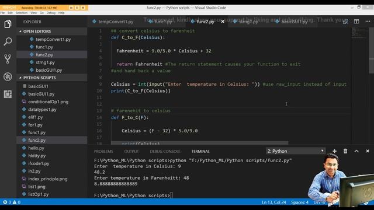
Task: Open the Extensions view
Action: (8, 94)
